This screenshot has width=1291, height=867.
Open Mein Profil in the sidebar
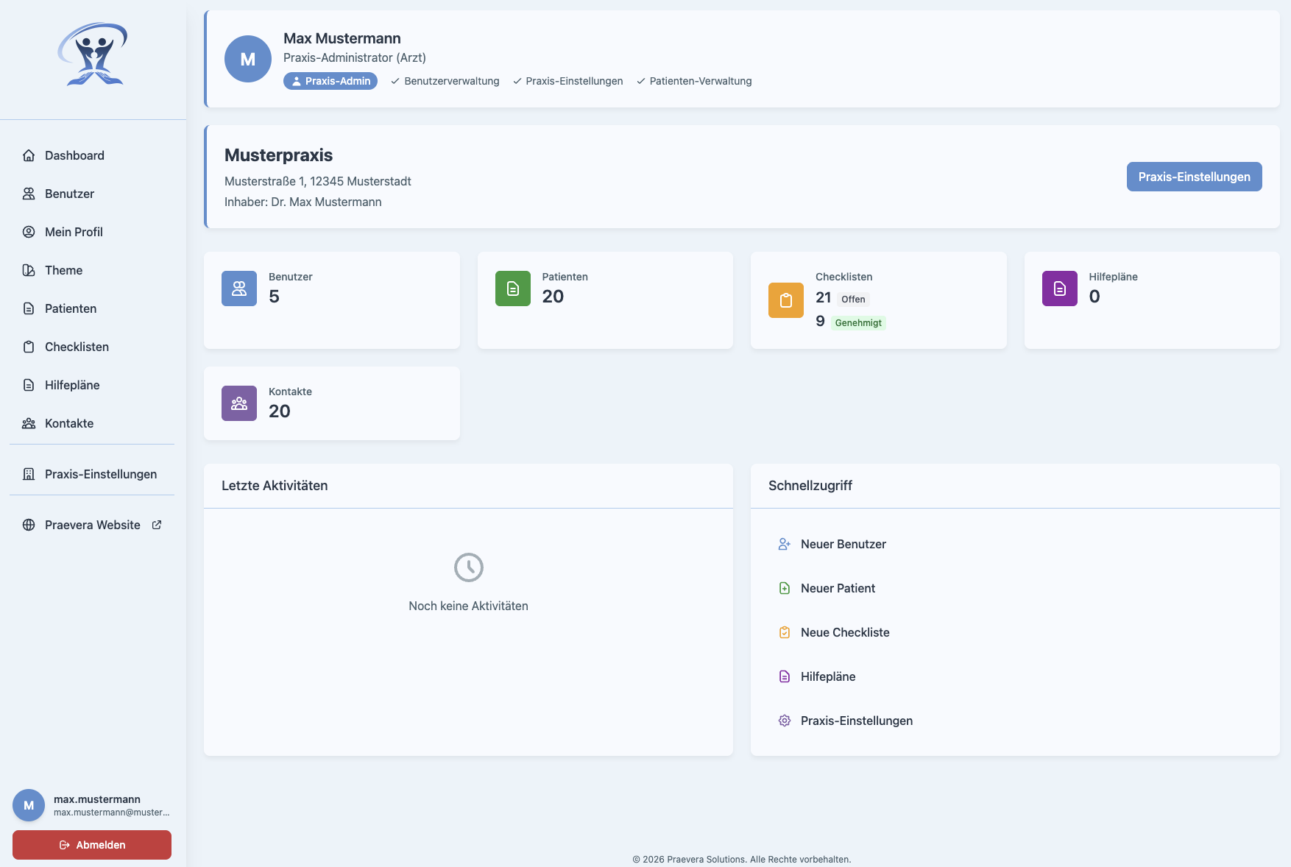point(73,232)
